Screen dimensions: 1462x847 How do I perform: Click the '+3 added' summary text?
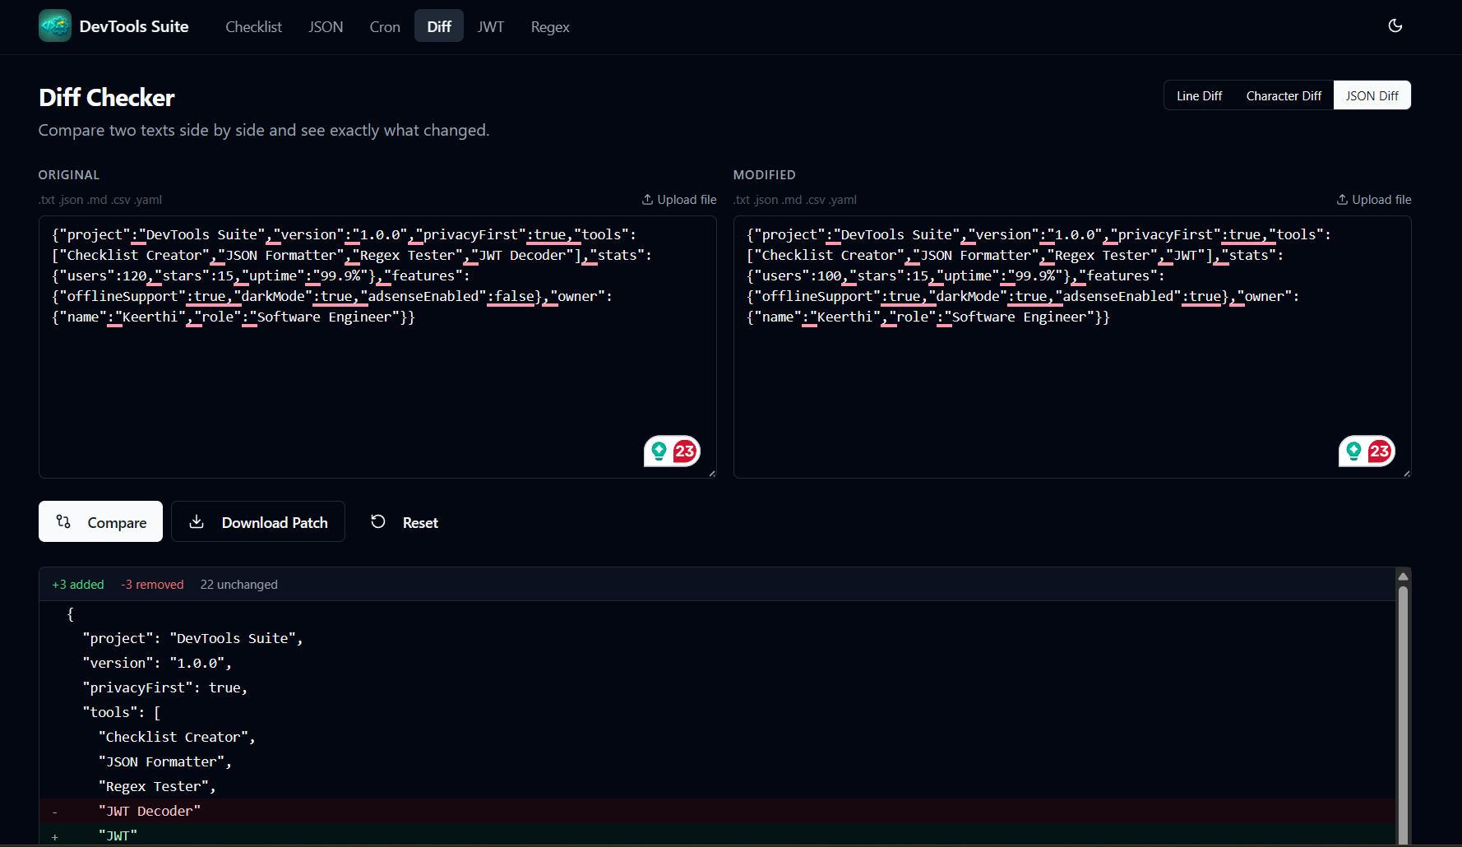click(x=78, y=585)
